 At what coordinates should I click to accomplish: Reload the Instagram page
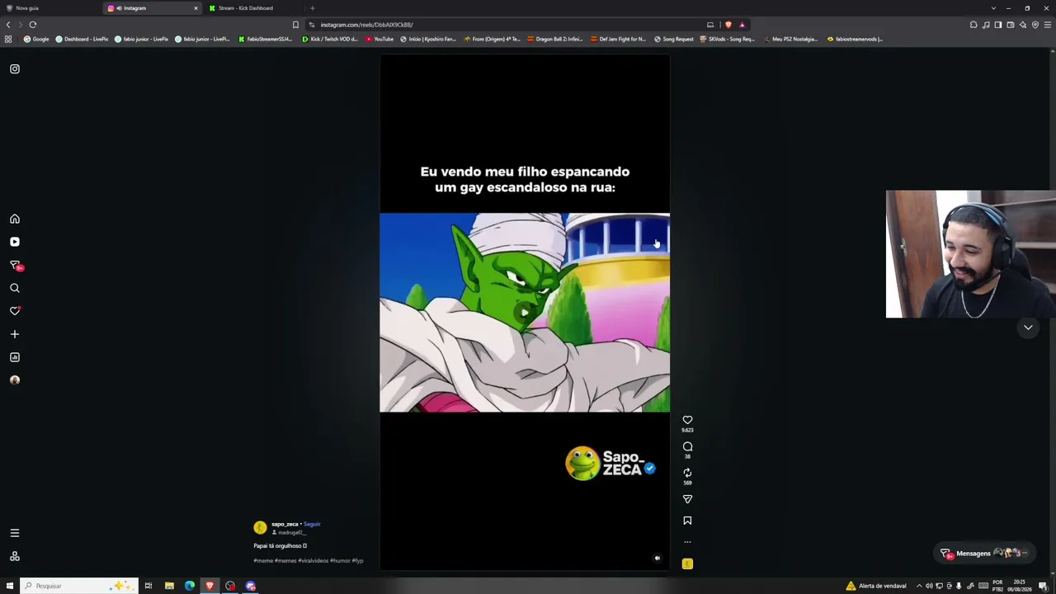tap(33, 25)
